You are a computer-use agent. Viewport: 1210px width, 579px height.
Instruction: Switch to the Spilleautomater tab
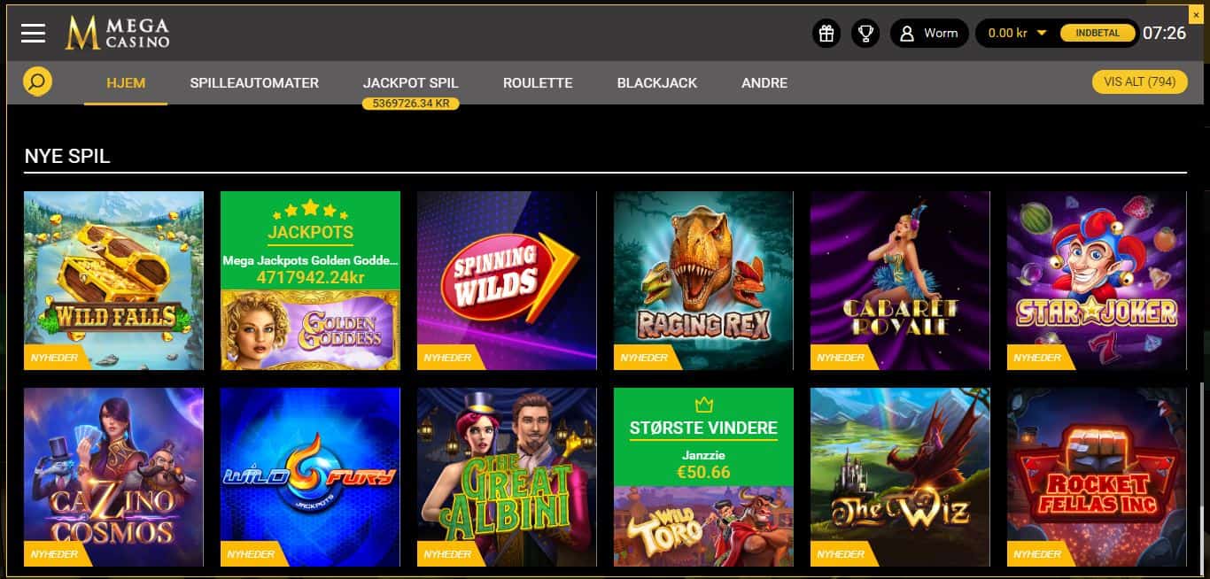[254, 82]
